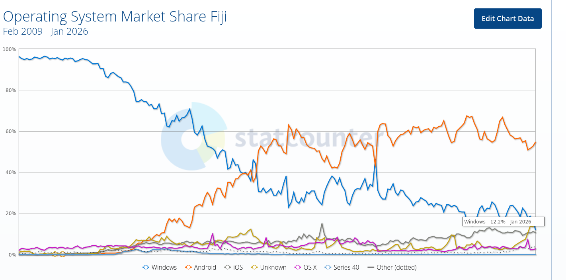Click the Edit Chart Data button
The height and width of the screenshot is (280, 566).
tap(507, 19)
